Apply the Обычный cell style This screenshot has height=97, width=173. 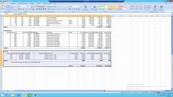click(103, 6)
